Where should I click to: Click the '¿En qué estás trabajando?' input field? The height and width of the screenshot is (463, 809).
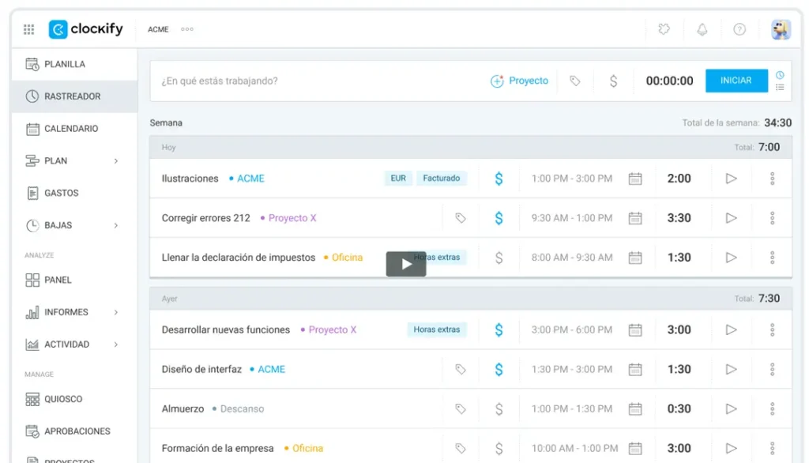click(x=316, y=81)
